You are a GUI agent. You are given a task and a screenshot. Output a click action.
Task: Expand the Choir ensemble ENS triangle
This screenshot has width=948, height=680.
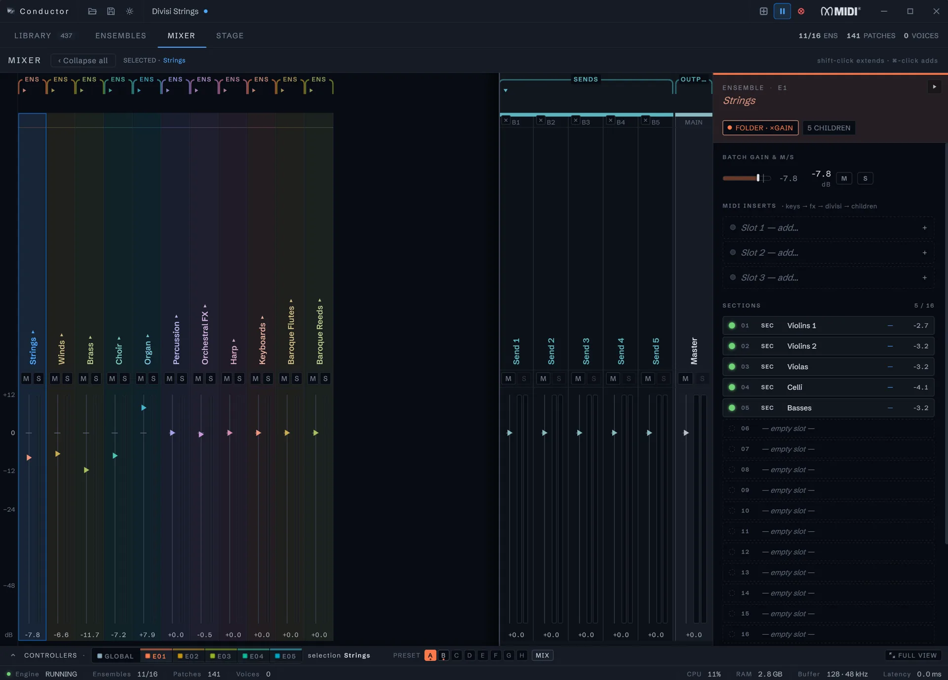pos(110,90)
